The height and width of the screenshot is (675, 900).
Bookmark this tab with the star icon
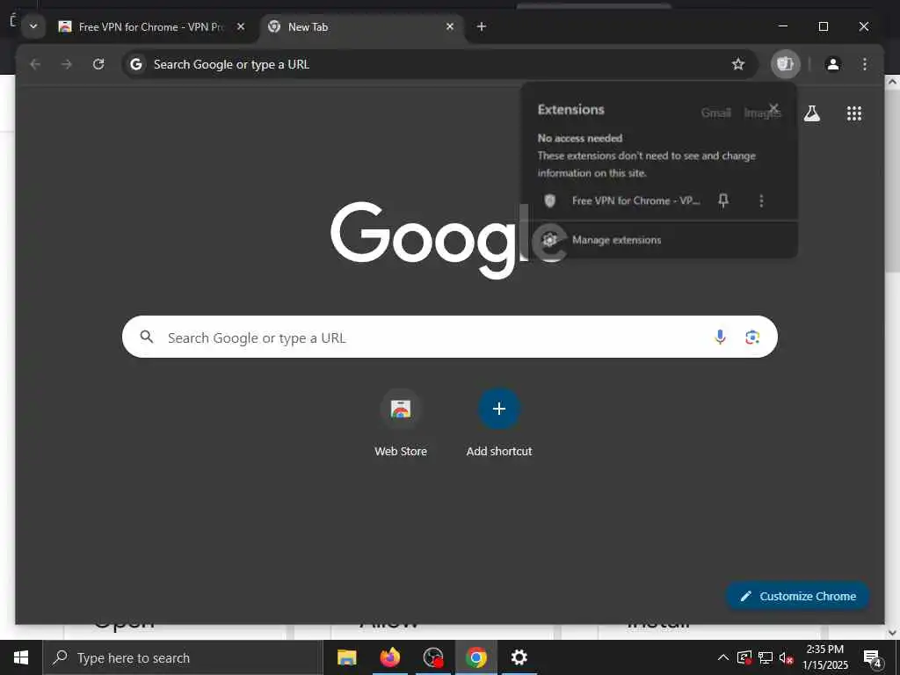pos(738,63)
